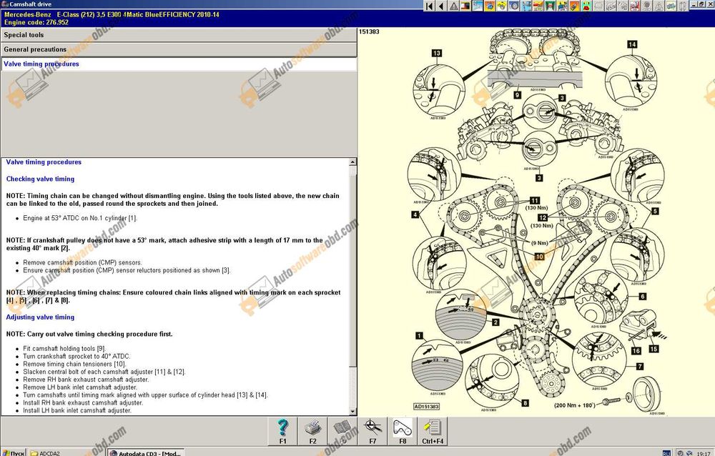Click highlighted callout 10 in the diagram
This screenshot has width=715, height=456.
[539, 257]
